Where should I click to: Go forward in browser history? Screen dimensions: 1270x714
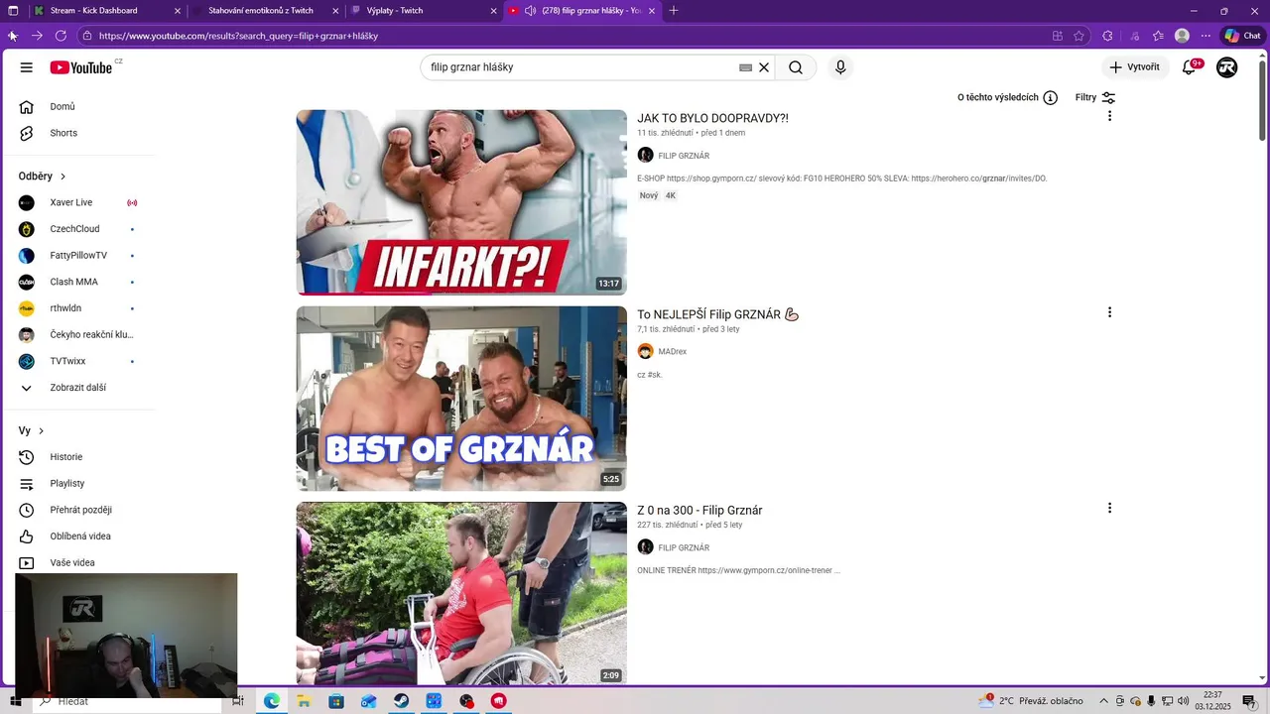37,36
